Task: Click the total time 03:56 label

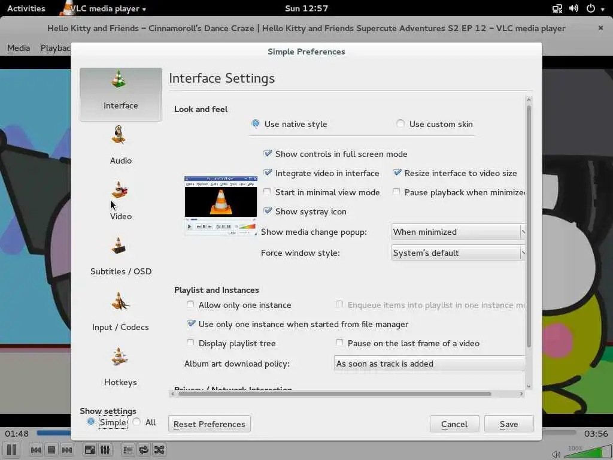Action: tap(596, 434)
